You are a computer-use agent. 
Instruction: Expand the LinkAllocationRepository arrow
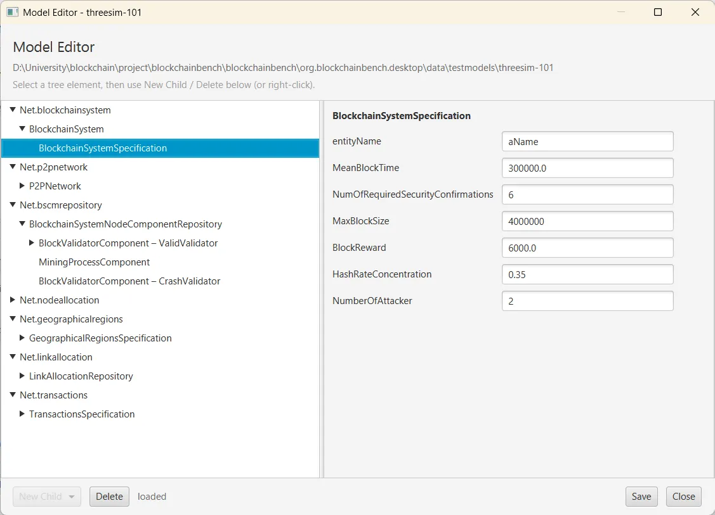point(22,376)
